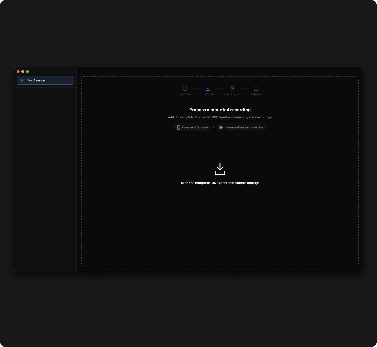The image size is (377, 347).
Task: Click the Camera calibration + shot clips chip
Action: pyautogui.click(x=241, y=128)
